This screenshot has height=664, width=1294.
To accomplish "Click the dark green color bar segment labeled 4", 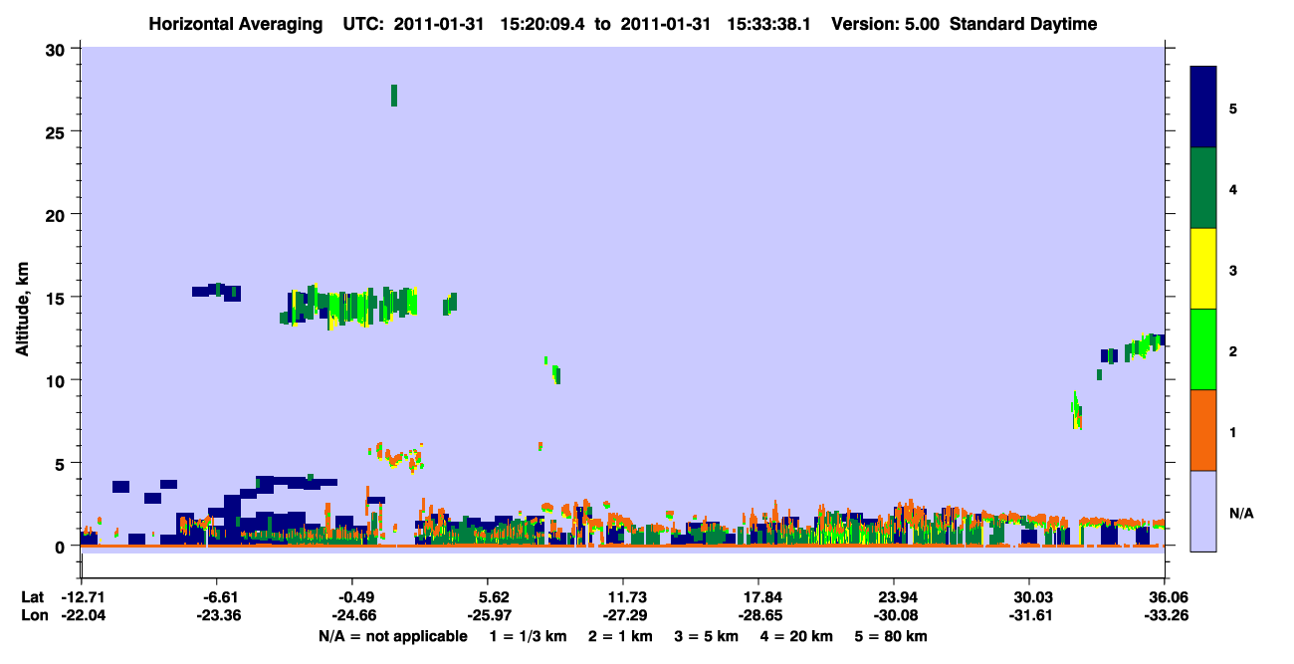I will (x=1203, y=188).
